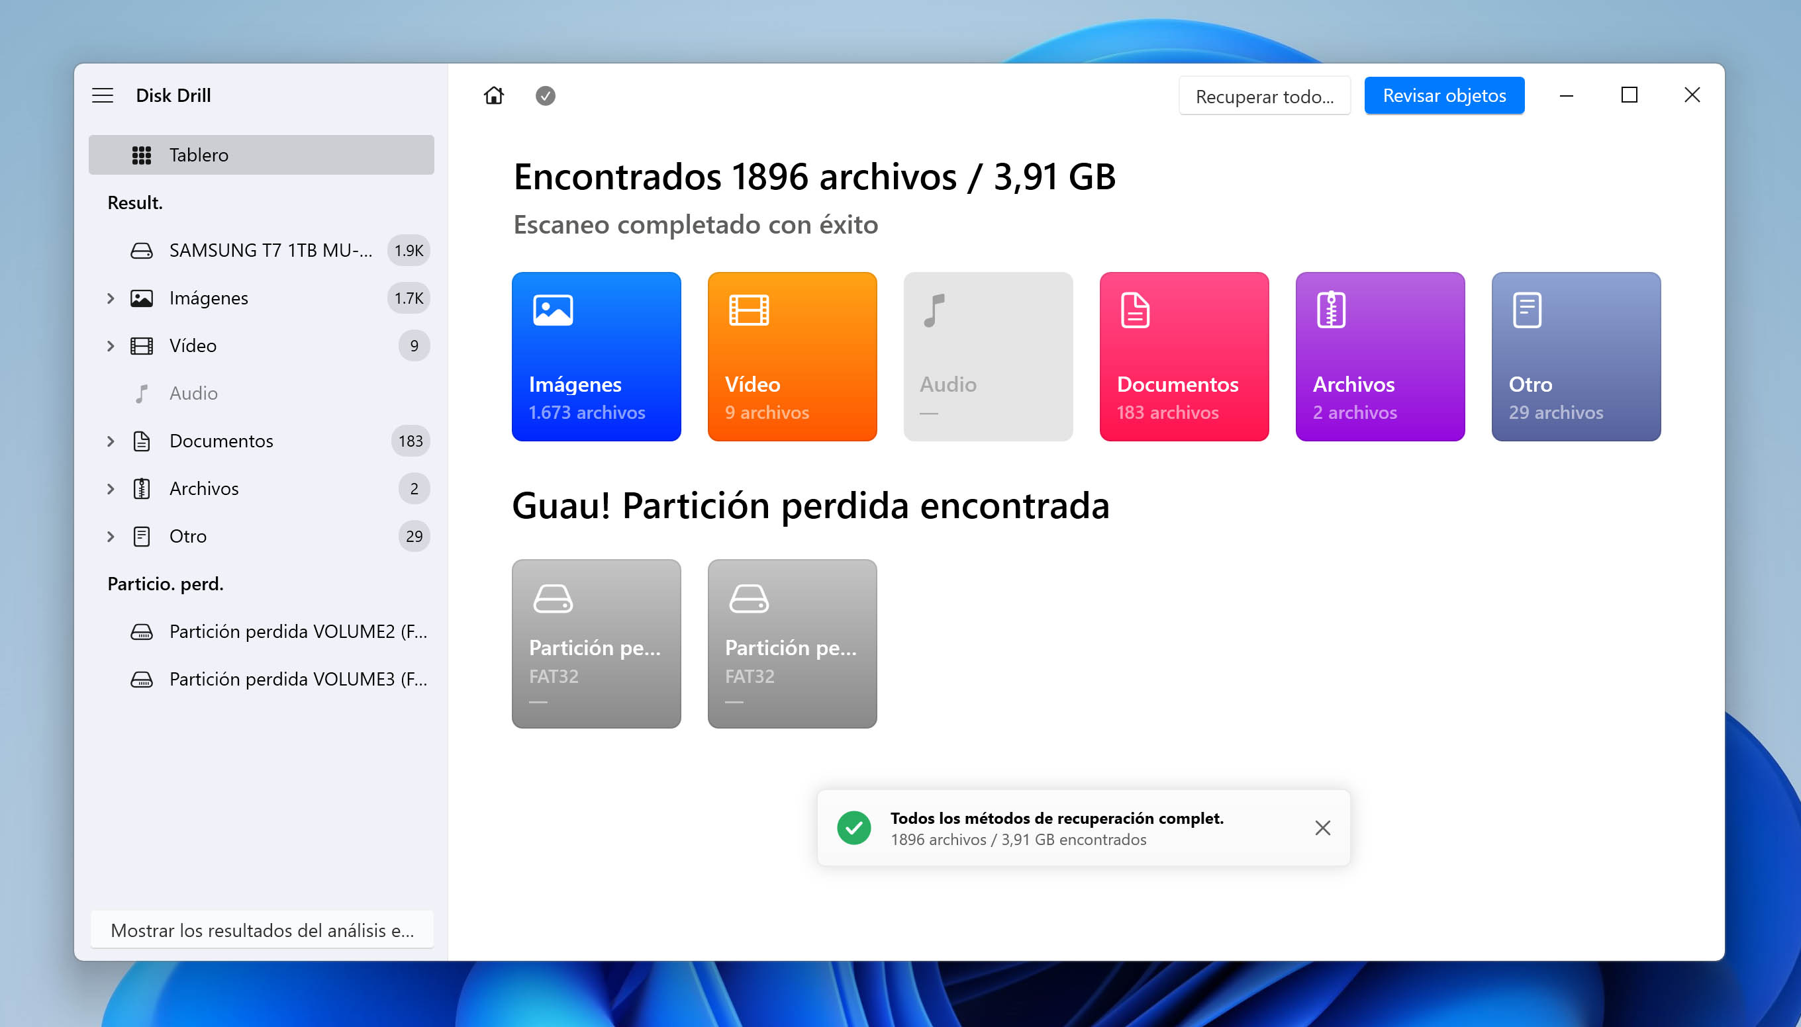The width and height of the screenshot is (1801, 1027).
Task: Click the Tablero grid icon
Action: 142,156
